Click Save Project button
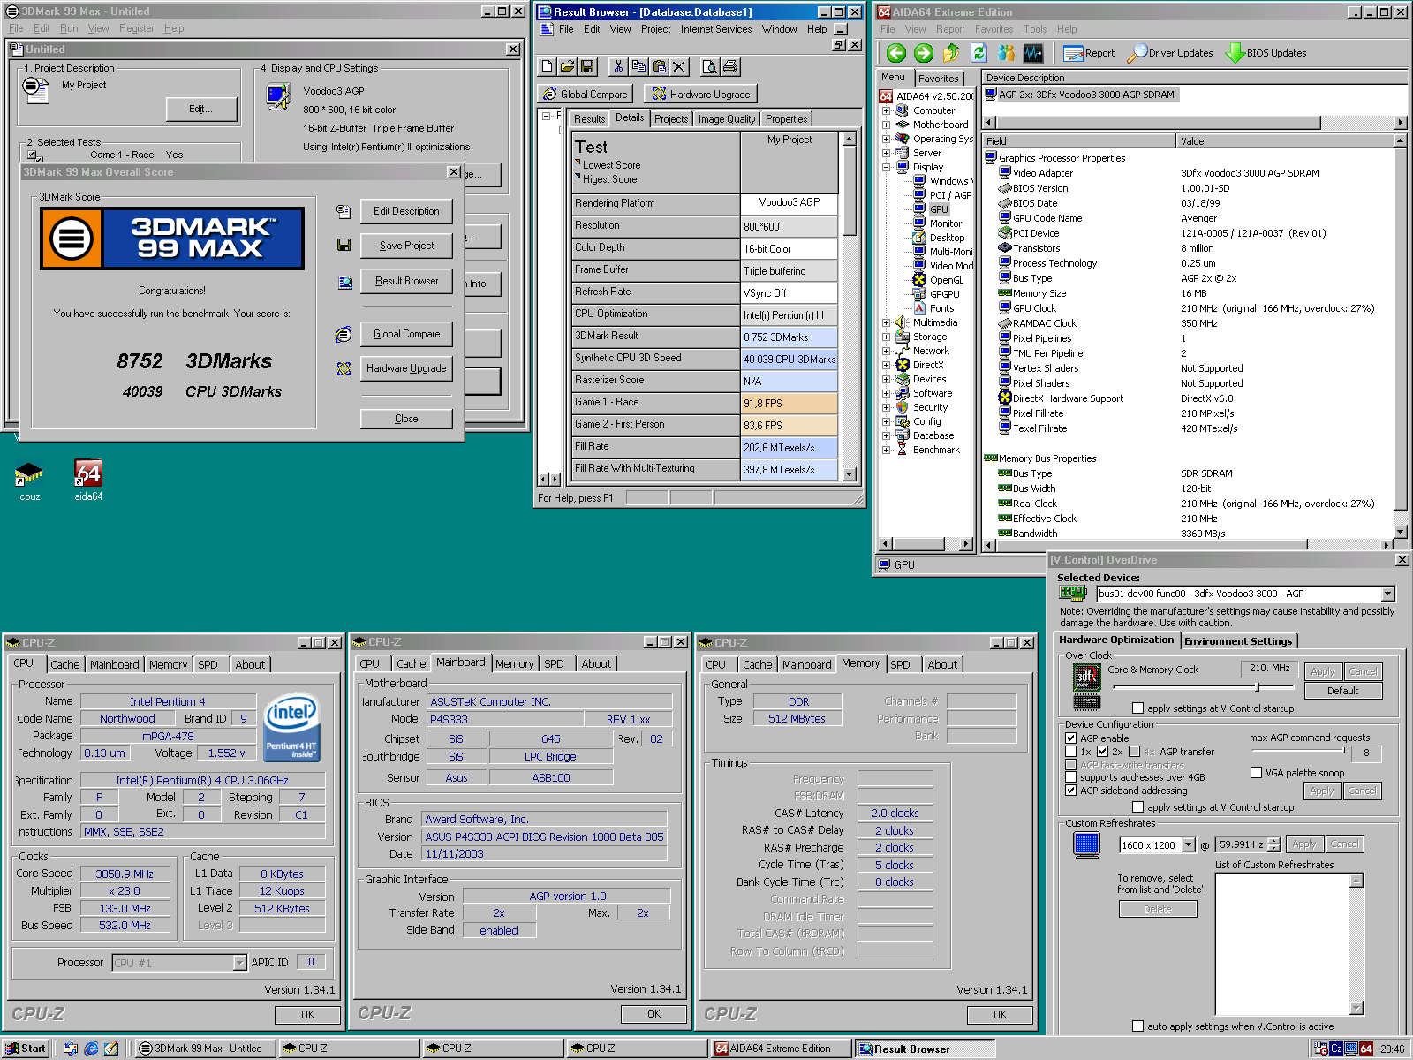Viewport: 1413px width, 1060px height. click(x=406, y=246)
